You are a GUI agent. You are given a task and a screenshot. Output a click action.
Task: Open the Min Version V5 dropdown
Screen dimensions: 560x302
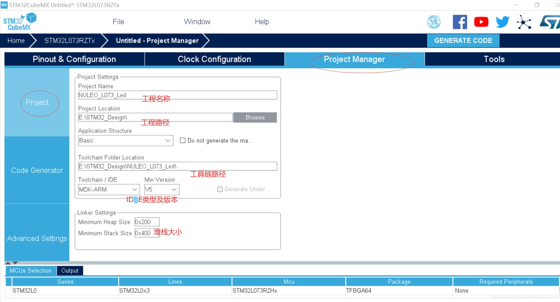coord(162,189)
